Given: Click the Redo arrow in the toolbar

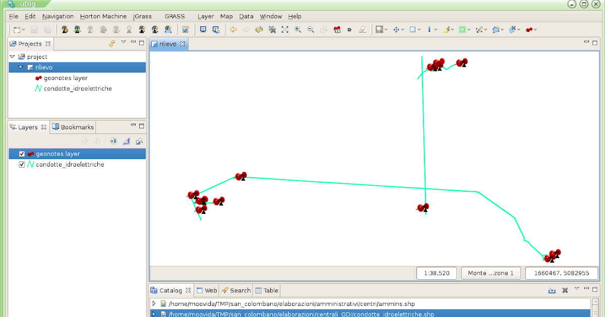Looking at the screenshot, I should [246, 29].
